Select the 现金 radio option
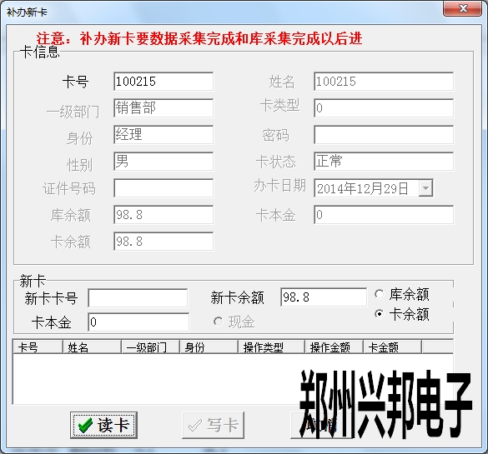 click(219, 322)
